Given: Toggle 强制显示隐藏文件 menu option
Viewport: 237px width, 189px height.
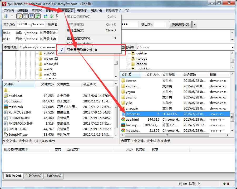Looking at the screenshot, I should click(x=82, y=50).
